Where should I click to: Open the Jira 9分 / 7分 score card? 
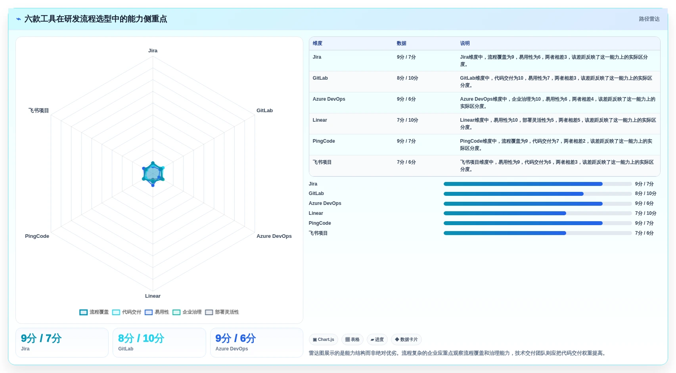(62, 342)
